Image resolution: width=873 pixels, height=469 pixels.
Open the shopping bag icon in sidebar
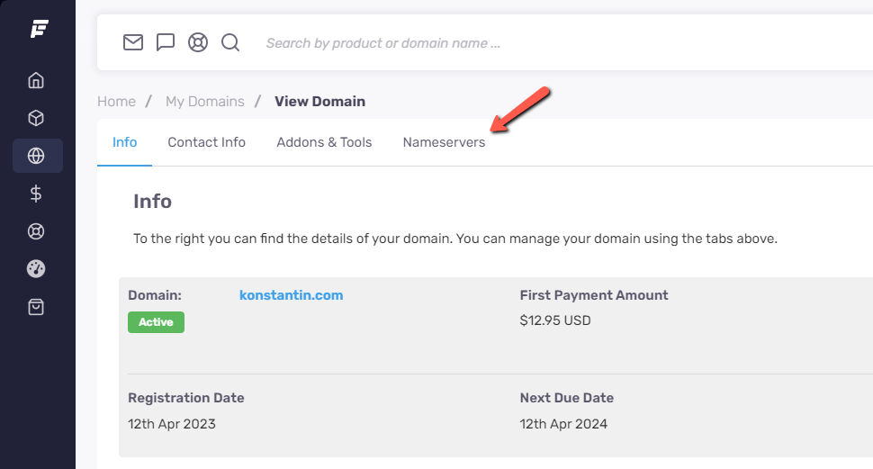click(x=36, y=307)
